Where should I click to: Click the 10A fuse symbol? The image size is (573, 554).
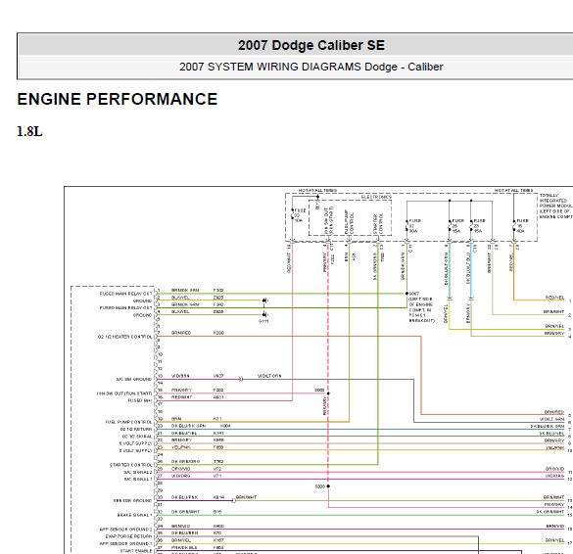tap(292, 215)
